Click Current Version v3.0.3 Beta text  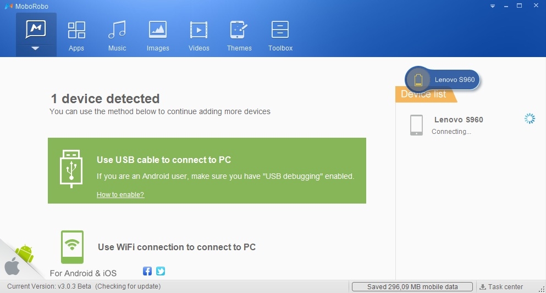tap(49, 286)
